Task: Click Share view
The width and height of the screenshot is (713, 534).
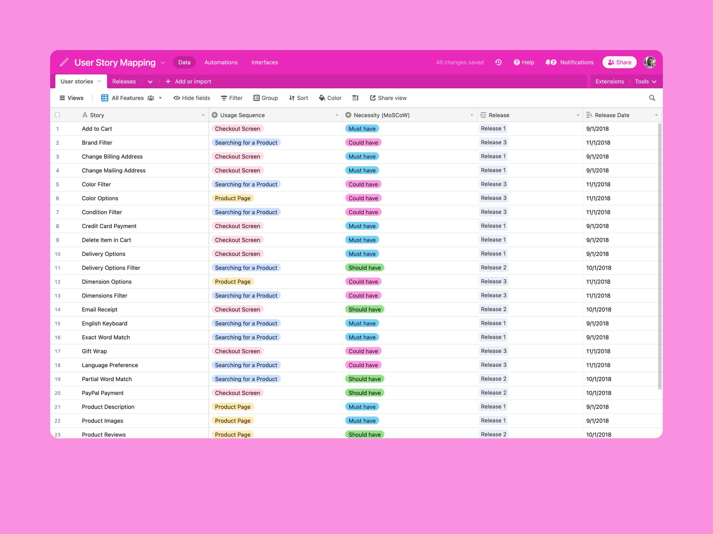Action: click(x=388, y=98)
